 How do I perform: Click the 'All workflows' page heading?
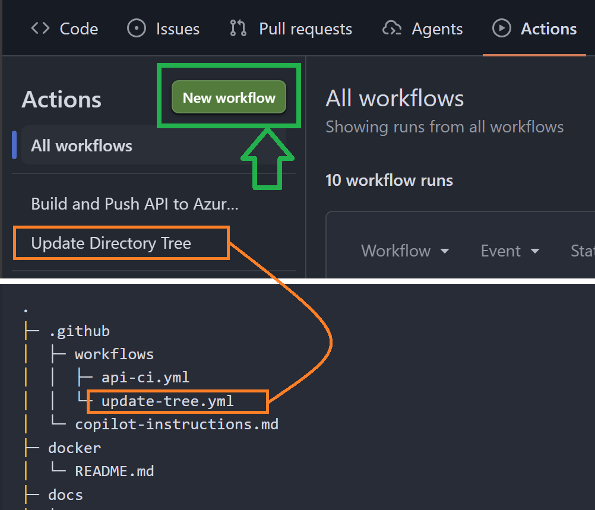click(395, 99)
